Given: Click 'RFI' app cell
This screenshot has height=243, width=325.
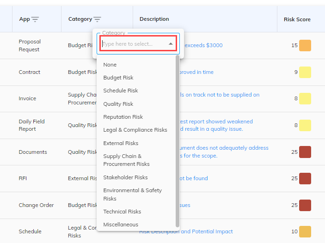Looking at the screenshot, I should click(23, 178).
